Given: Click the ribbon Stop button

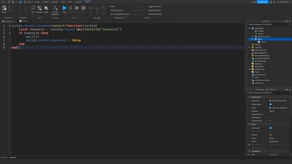Looking at the screenshot, I should 83,8.
